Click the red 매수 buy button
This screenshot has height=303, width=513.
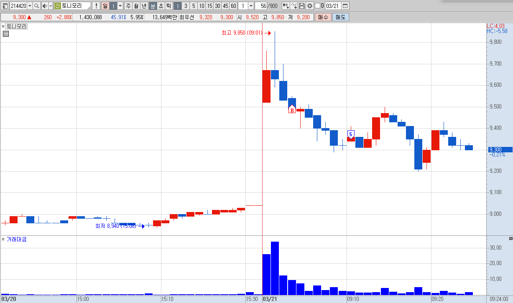click(x=323, y=17)
